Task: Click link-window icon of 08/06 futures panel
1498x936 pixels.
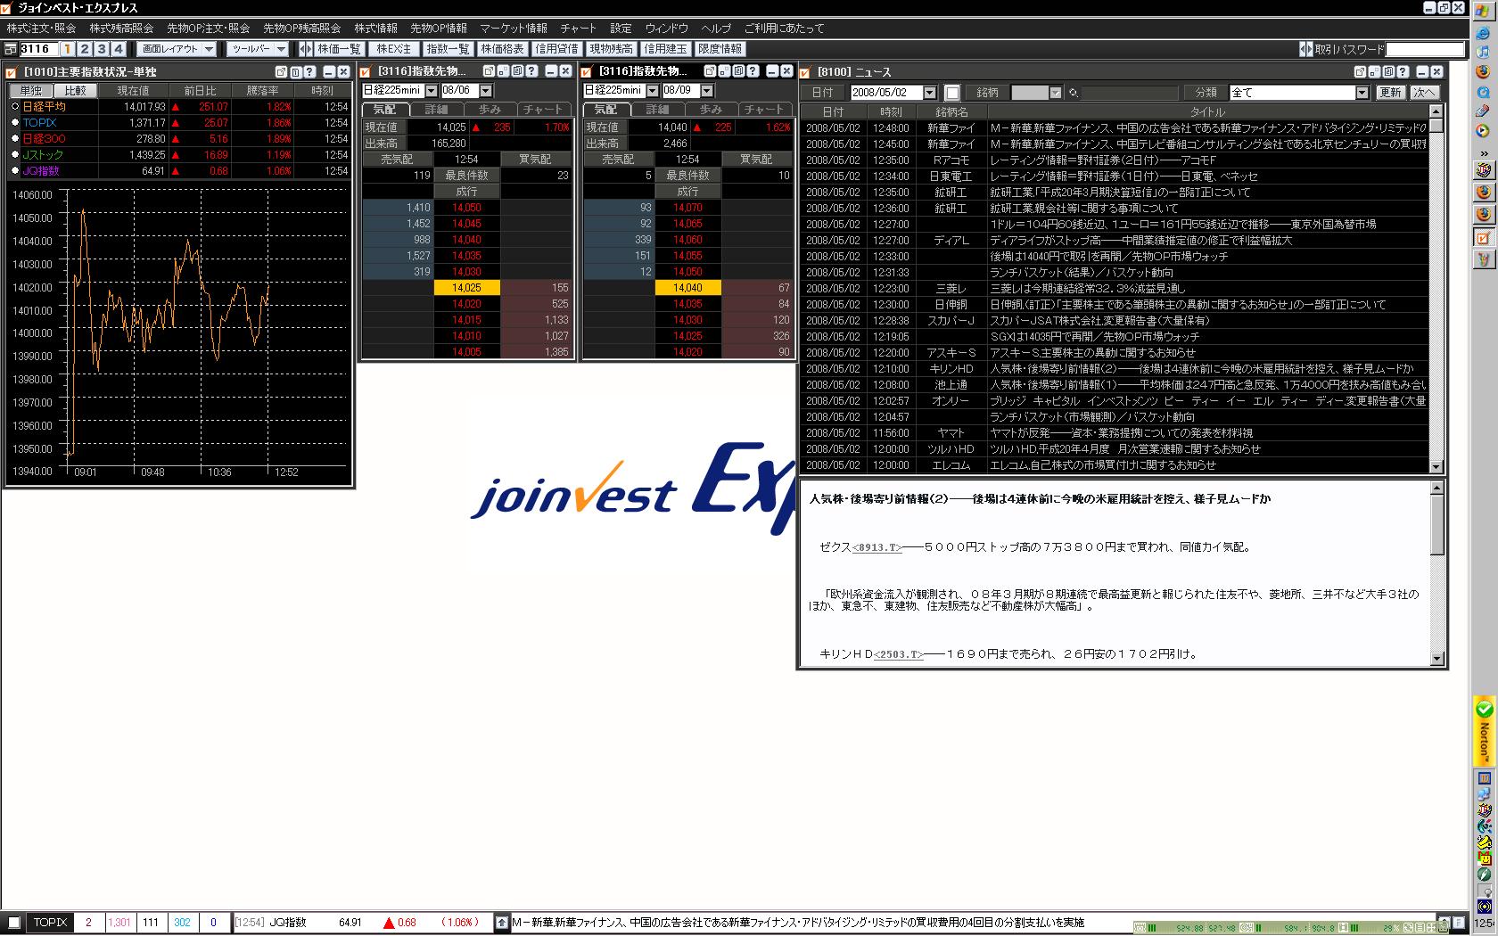Action: [x=502, y=71]
